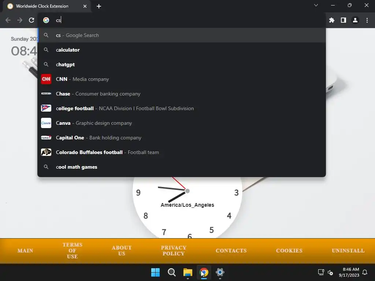Screen dimensions: 375x281
Task: Click the Chrome taskbar icon
Action: pos(204,272)
